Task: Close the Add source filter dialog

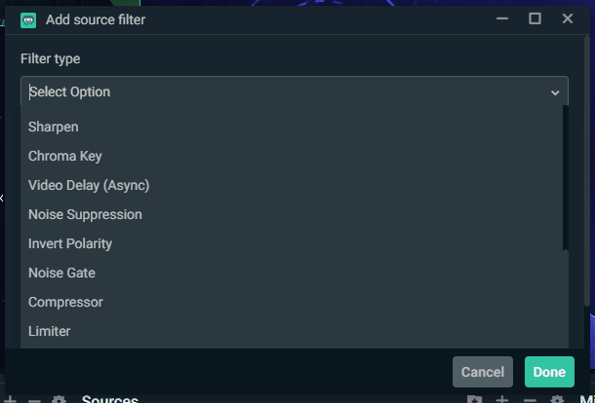Action: point(568,18)
